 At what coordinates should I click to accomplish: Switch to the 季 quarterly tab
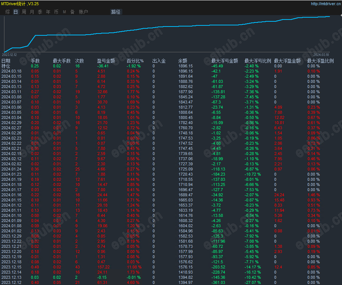click(x=40, y=12)
